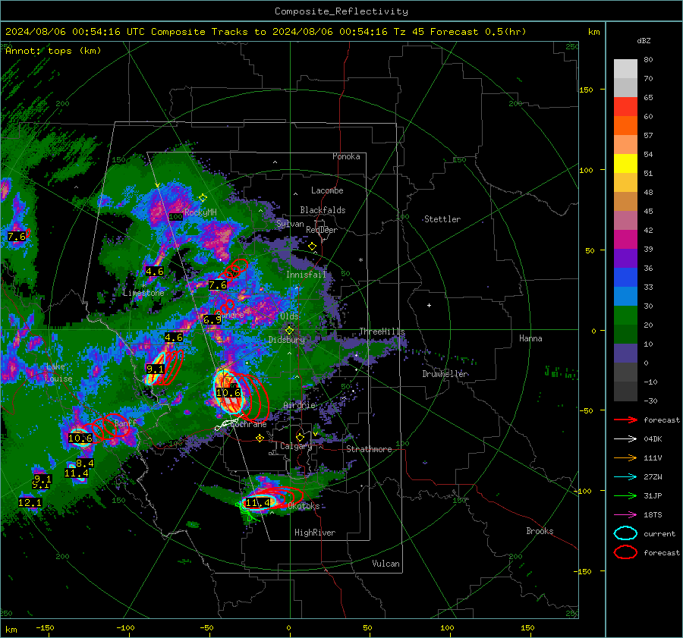Viewport: 683px width, 638px height.
Task: Click the 6.9 storm top near Sundre
Action: (x=212, y=319)
